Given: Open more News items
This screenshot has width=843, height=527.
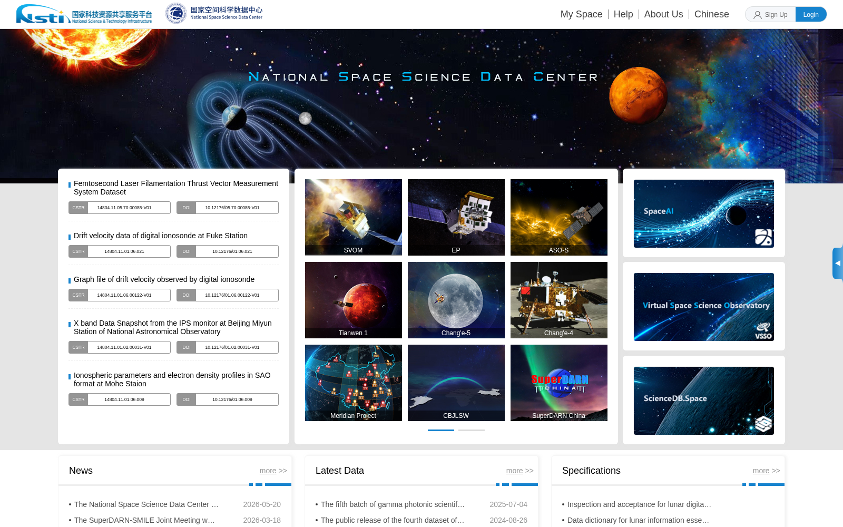Looking at the screenshot, I should [x=273, y=471].
